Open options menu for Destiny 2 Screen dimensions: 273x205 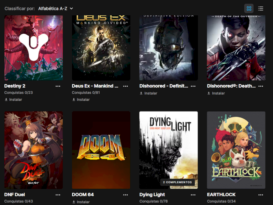pyautogui.click(x=58, y=86)
